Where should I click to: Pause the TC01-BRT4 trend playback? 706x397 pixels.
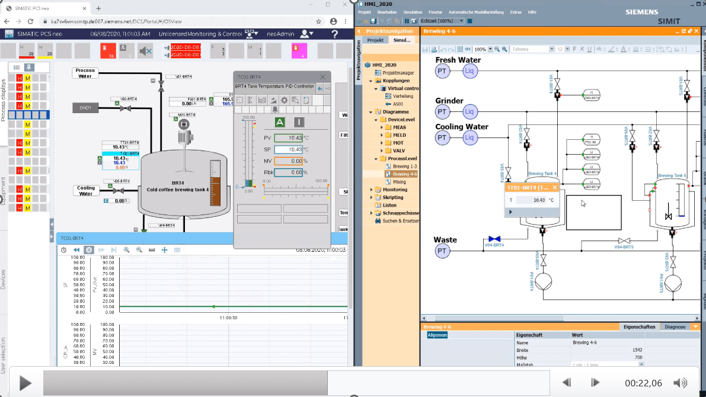(89, 249)
